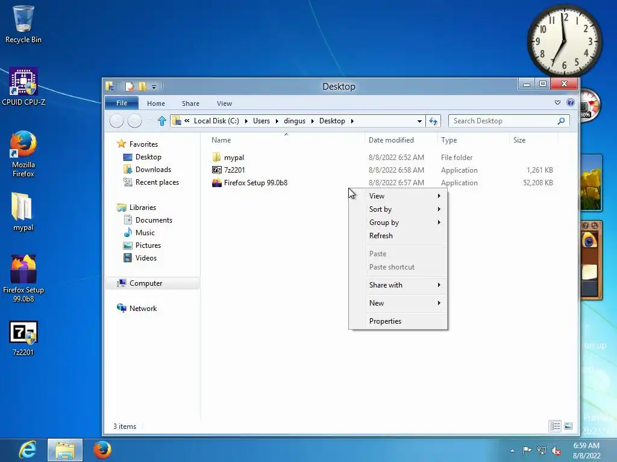Select Computer in the navigation pane
Image resolution: width=617 pixels, height=462 pixels.
(152, 283)
